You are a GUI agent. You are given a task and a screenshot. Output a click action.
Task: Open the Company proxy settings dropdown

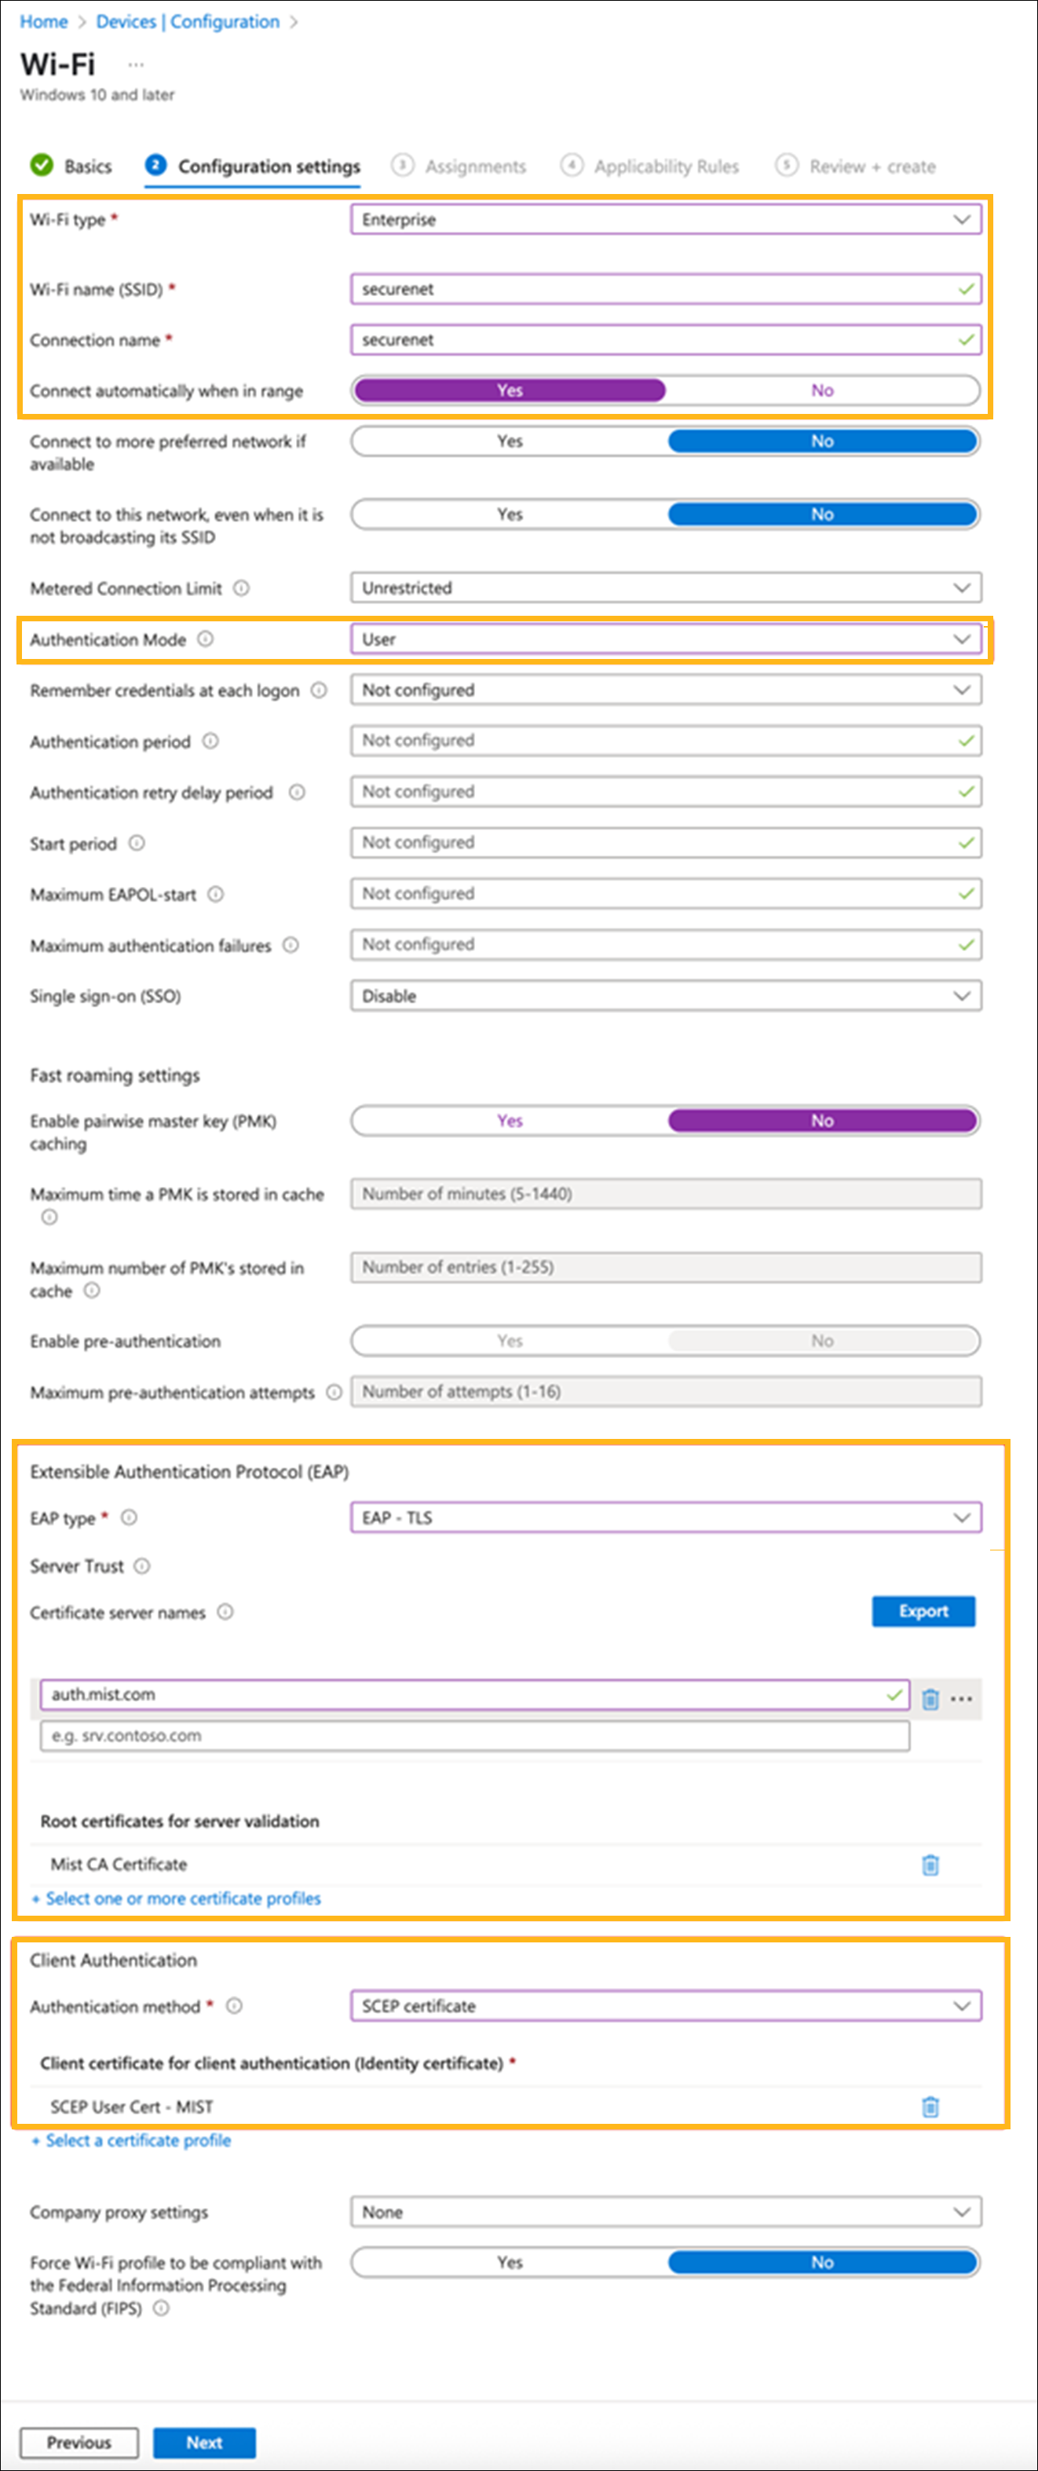pos(665,2211)
